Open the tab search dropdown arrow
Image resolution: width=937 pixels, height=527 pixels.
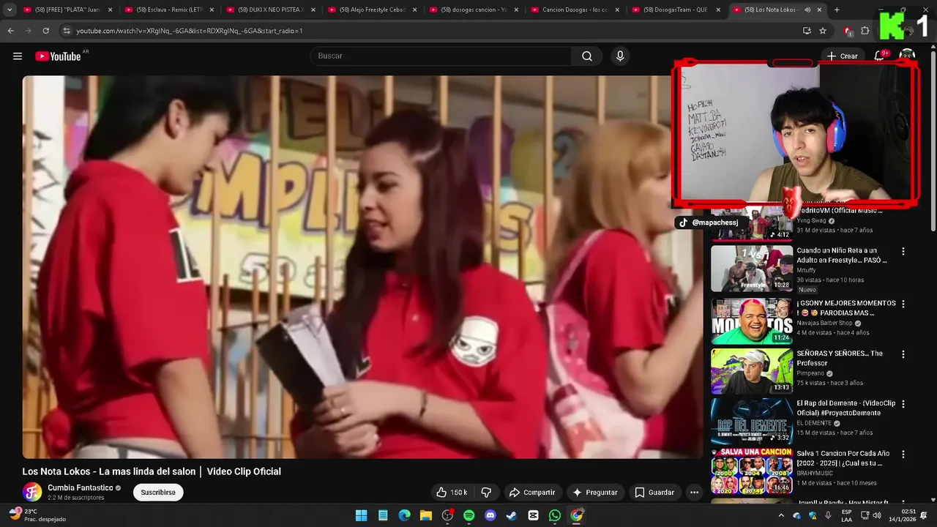tap(10, 10)
